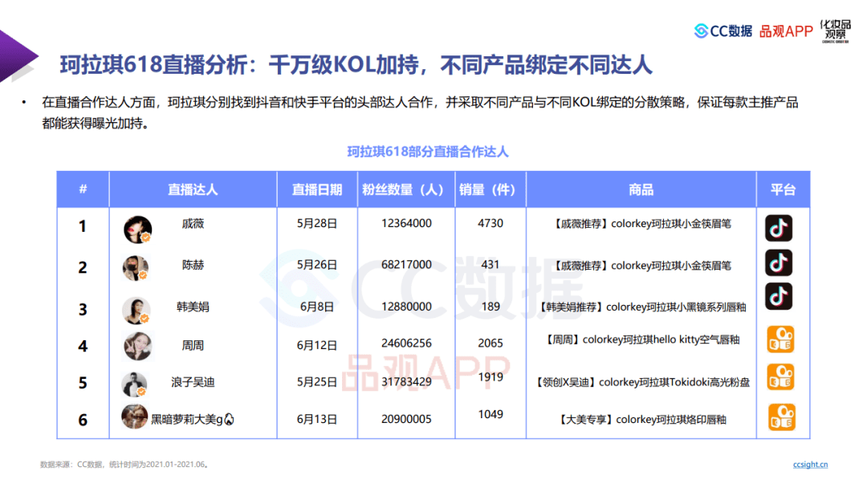Screen dimensions: 867x488
Task: Click the row number 6
Action: coord(83,420)
